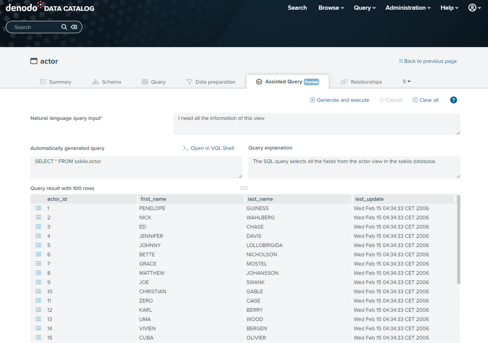The height and width of the screenshot is (343, 488).
Task: Open row details icon for actor PENELOPE
Action: (38, 208)
